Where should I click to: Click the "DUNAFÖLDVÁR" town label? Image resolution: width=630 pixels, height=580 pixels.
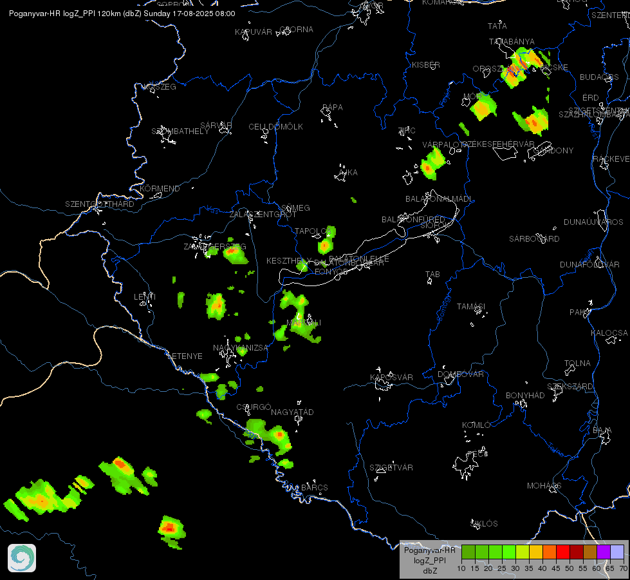coord(590,264)
